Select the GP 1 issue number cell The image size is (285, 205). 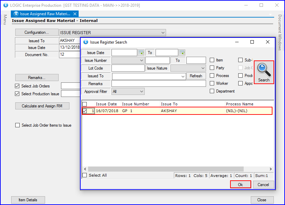141,111
